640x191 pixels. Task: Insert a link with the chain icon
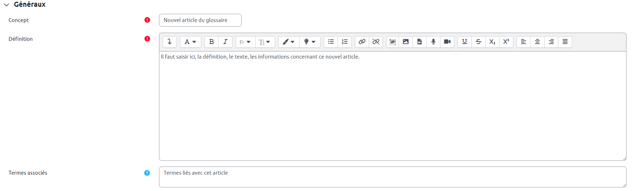point(362,42)
